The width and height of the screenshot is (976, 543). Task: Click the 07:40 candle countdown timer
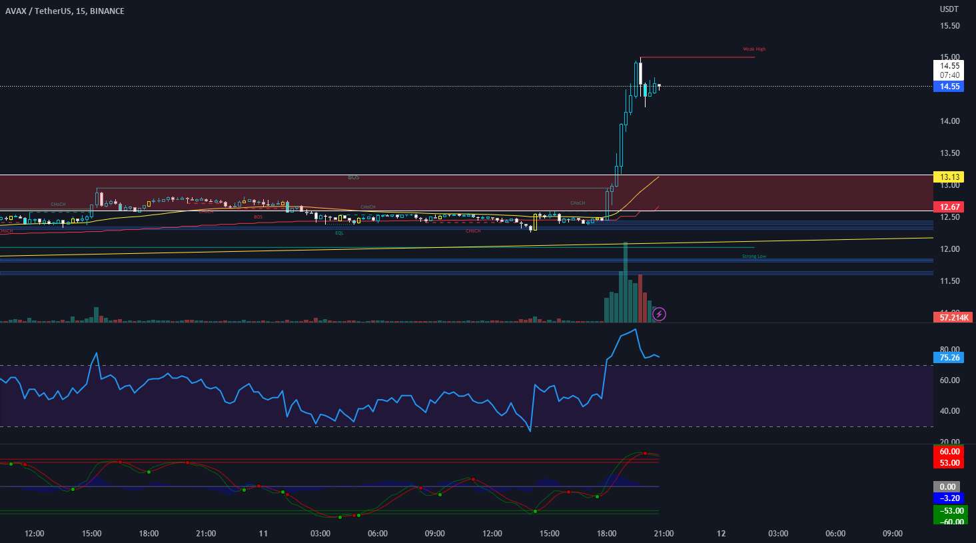point(949,75)
